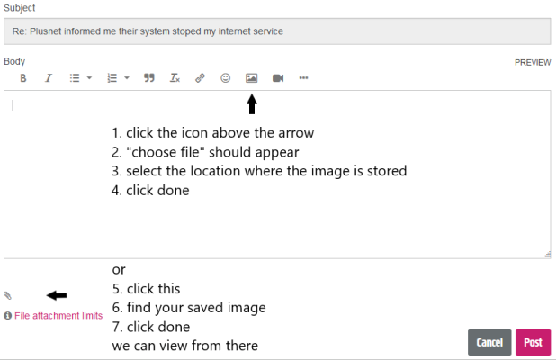Expand more toolbar options (three dots)
This screenshot has width=556, height=360.
click(303, 78)
